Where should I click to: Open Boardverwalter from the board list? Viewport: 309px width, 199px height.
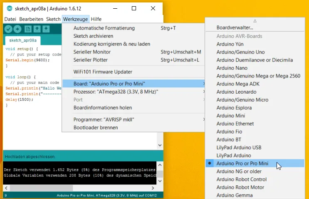235,27
